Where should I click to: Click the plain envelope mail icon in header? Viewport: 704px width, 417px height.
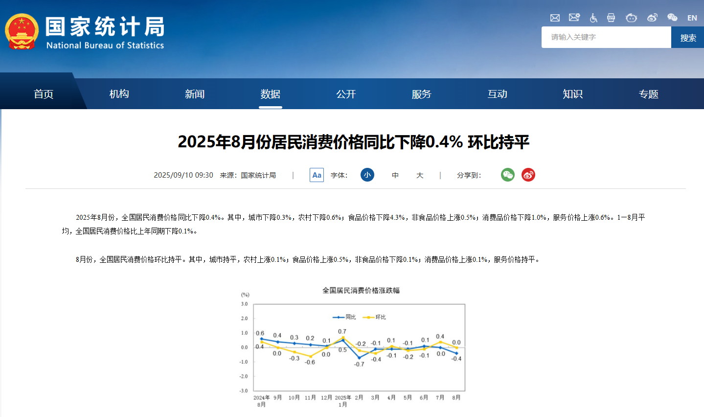coord(555,18)
